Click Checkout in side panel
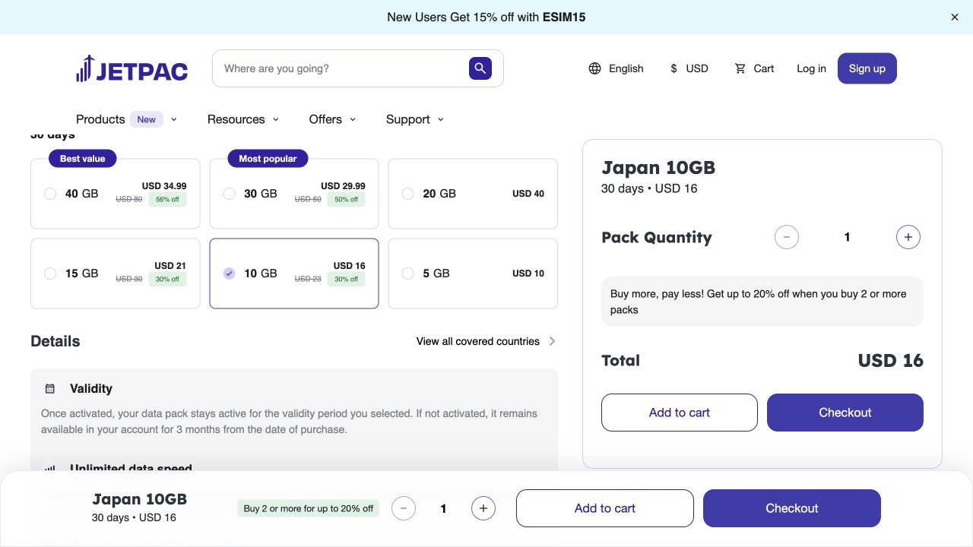Image resolution: width=973 pixels, height=547 pixels. click(845, 413)
